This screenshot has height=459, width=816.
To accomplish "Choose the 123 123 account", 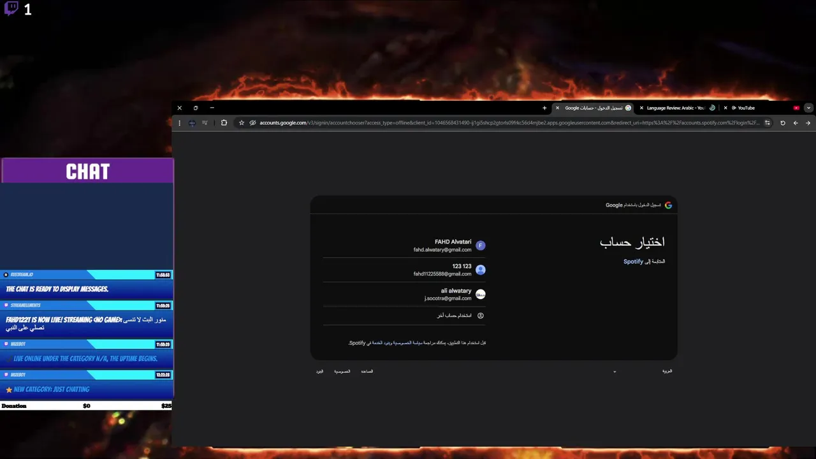I will click(x=404, y=270).
